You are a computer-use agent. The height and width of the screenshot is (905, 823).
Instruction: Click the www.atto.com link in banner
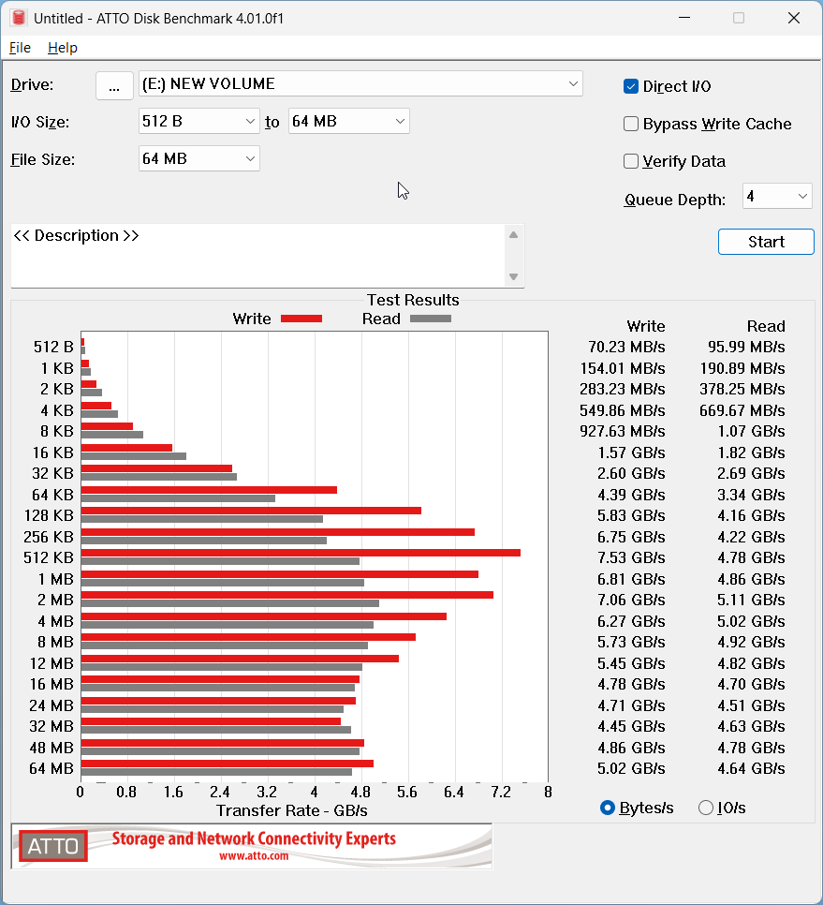(254, 856)
